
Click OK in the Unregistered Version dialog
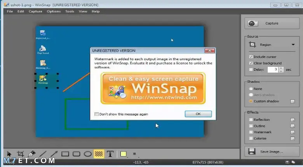(198, 114)
